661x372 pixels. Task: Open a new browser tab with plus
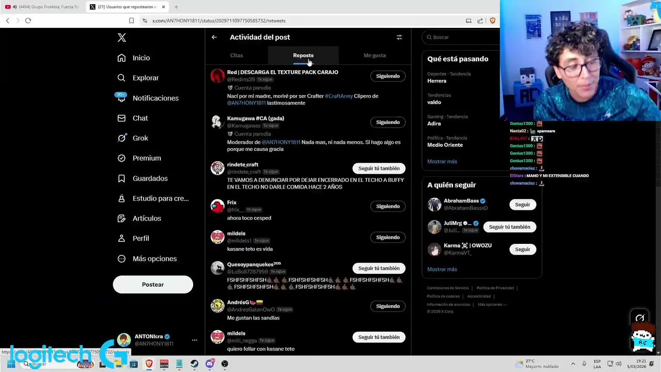click(x=176, y=7)
